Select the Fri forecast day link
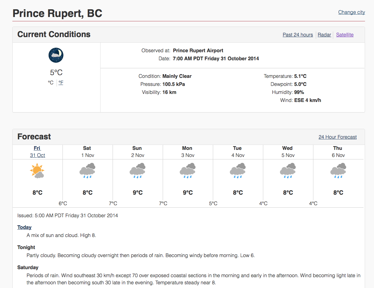This screenshot has width=374, height=288. click(x=37, y=148)
